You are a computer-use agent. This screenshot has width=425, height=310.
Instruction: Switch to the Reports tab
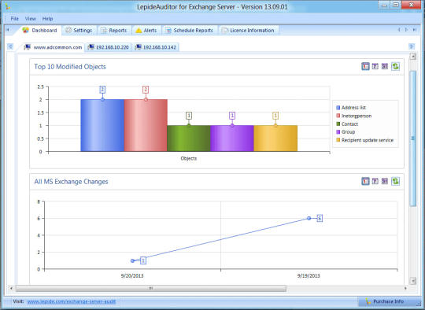(114, 31)
